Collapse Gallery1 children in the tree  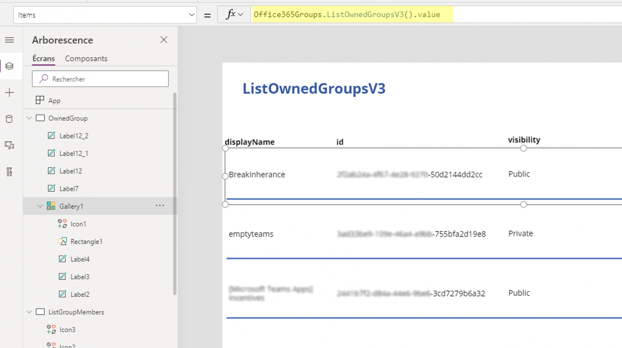point(40,206)
